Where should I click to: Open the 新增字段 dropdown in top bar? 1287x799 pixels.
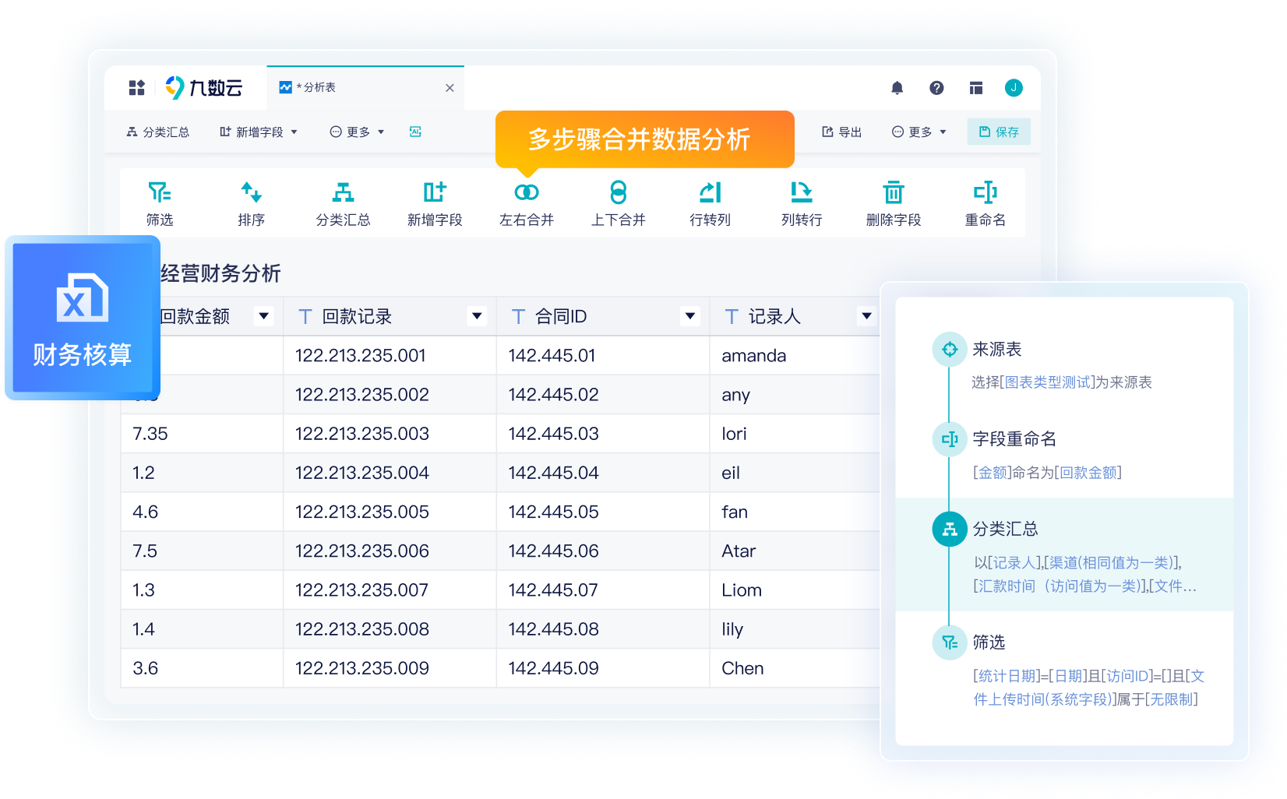[x=259, y=132]
